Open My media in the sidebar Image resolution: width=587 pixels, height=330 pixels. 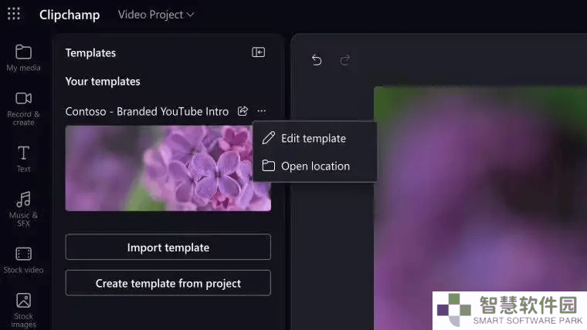coord(23,58)
